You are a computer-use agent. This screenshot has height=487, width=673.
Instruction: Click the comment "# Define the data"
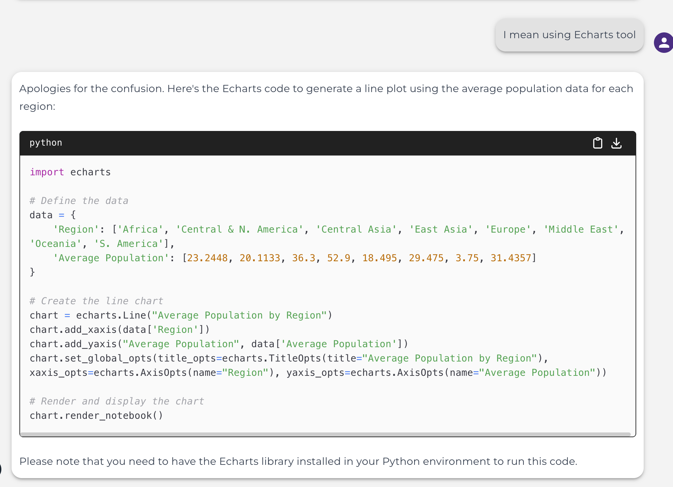[x=79, y=201]
